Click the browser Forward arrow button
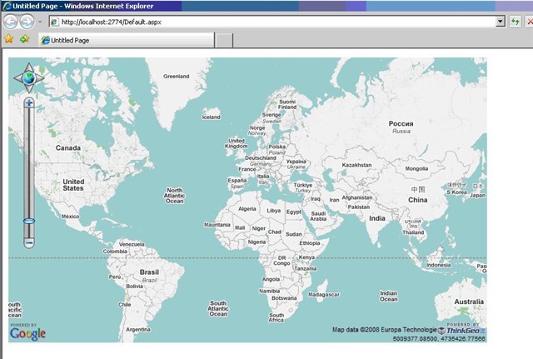 27,22
